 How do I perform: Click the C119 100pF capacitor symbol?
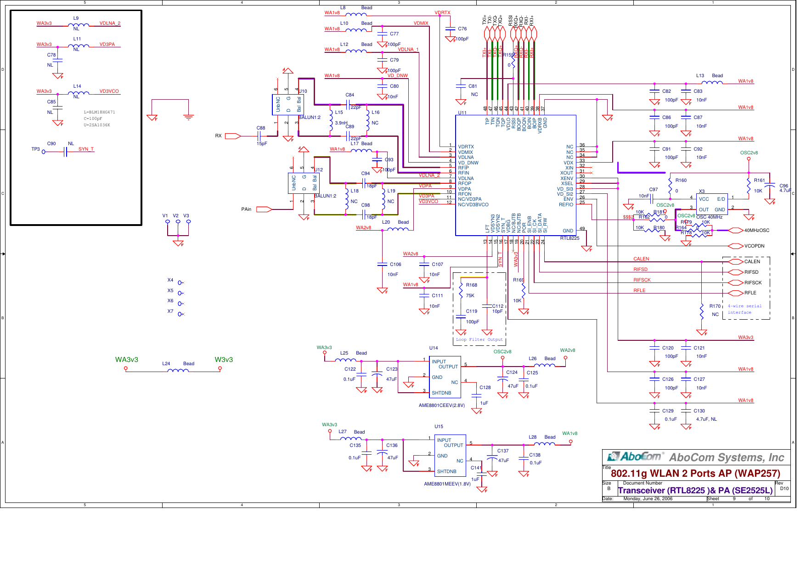tap(461, 317)
